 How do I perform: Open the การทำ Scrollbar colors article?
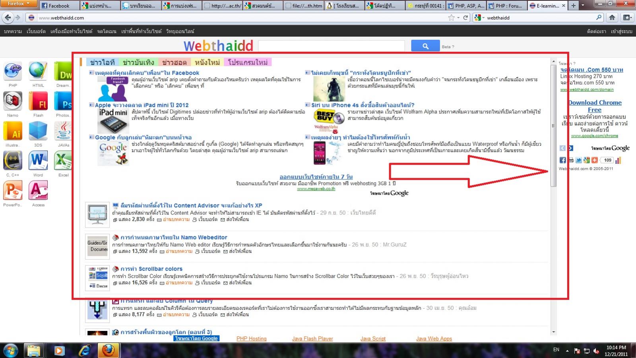[x=151, y=269]
